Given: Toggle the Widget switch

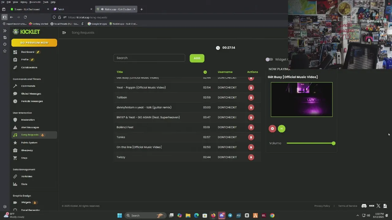Looking at the screenshot, I should (269, 60).
